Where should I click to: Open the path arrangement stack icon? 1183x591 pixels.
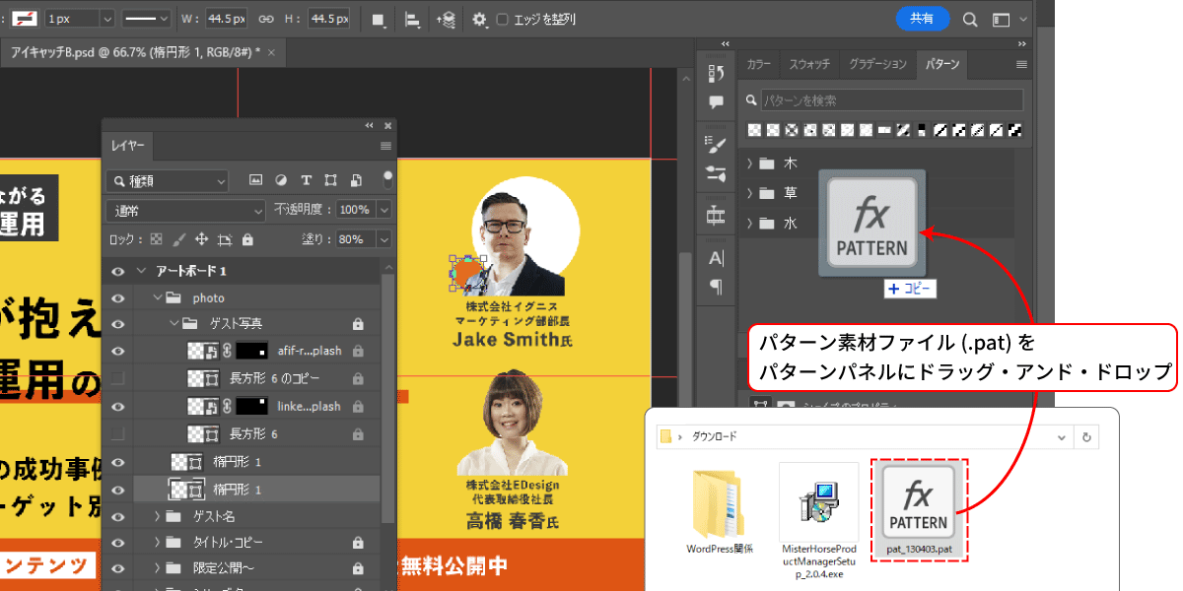[447, 19]
